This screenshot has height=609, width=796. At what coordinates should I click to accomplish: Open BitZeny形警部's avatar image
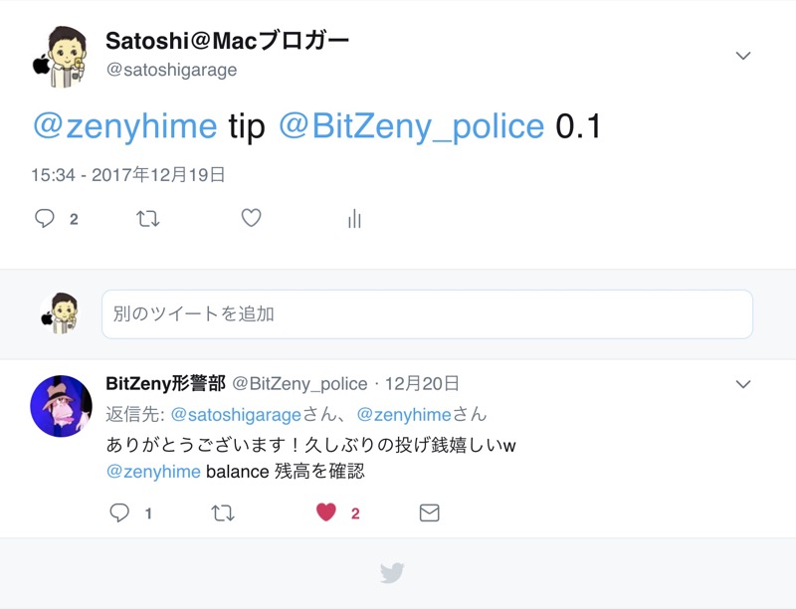62,406
